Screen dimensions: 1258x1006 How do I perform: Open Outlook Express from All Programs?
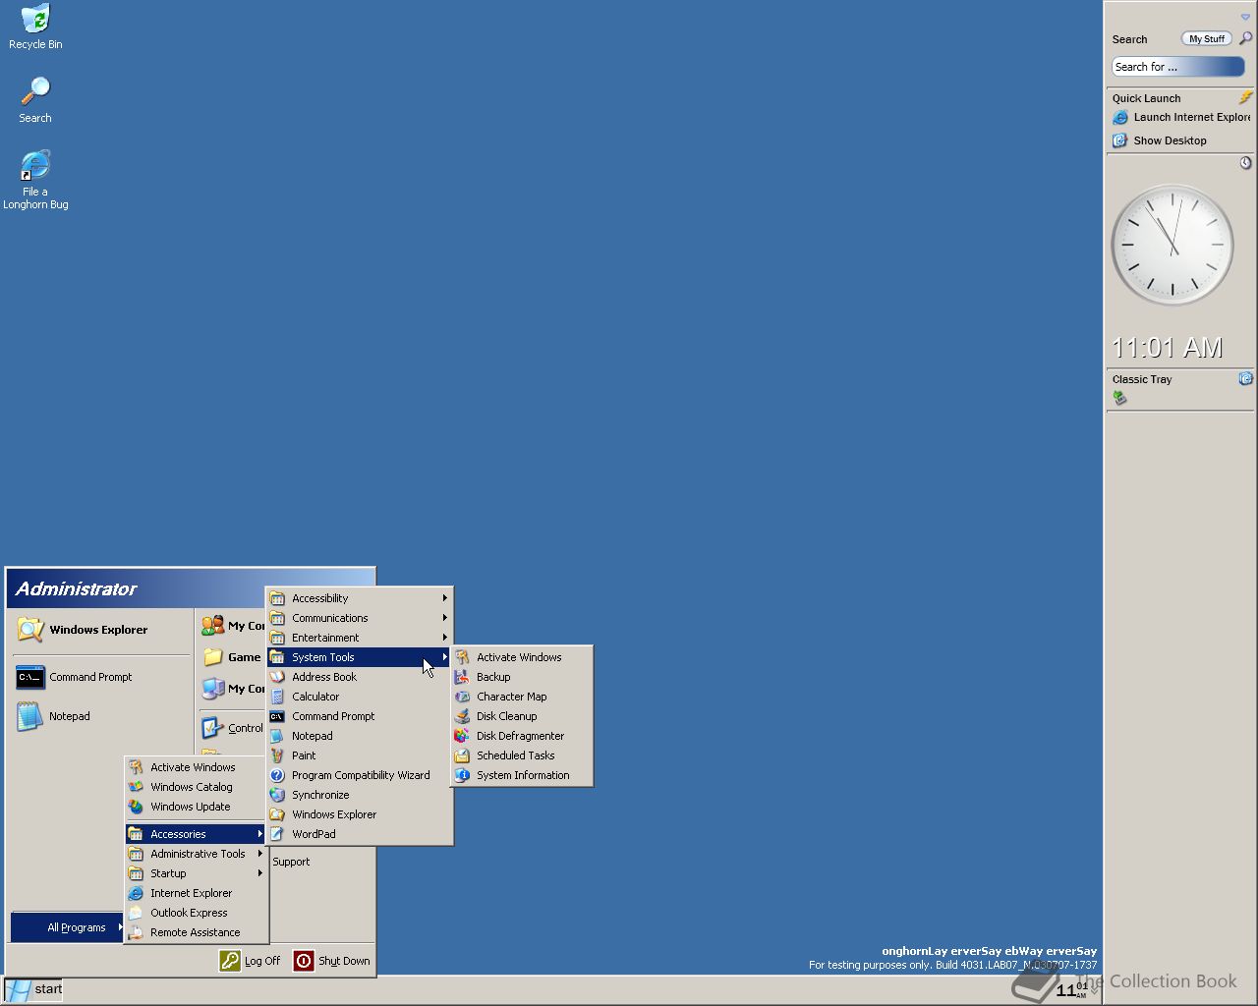[197, 913]
